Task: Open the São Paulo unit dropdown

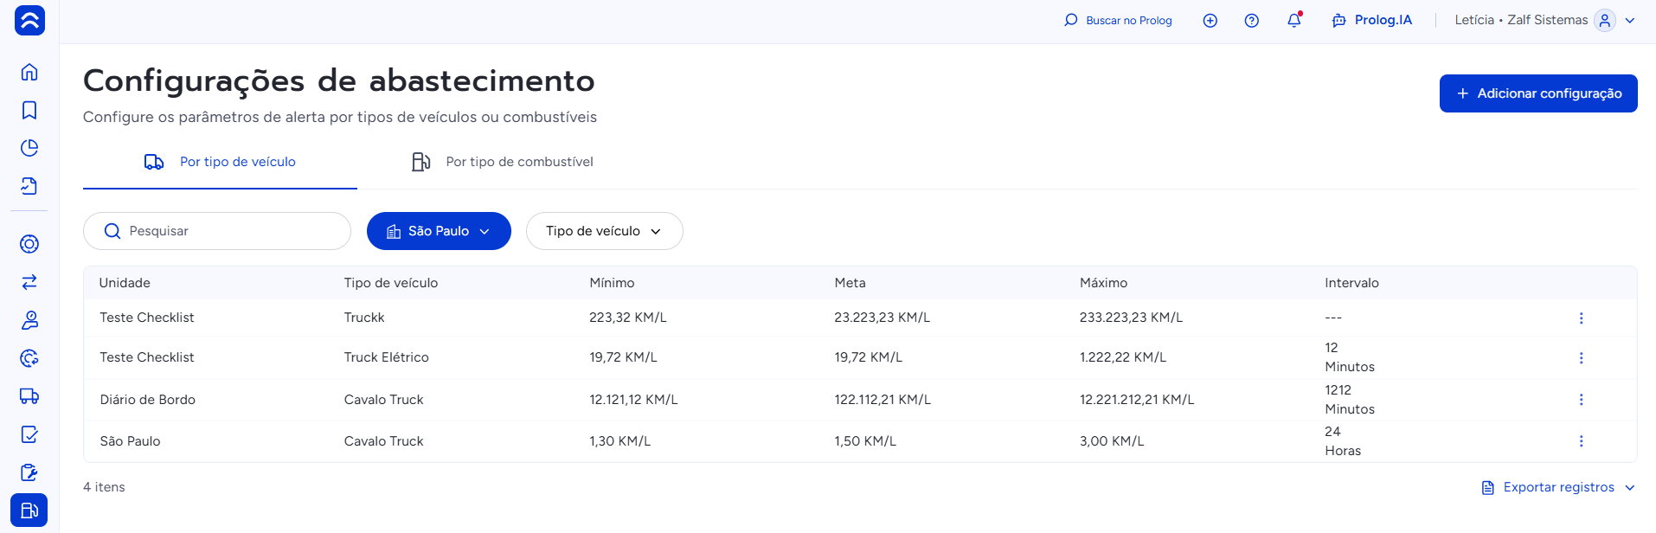Action: (x=439, y=231)
